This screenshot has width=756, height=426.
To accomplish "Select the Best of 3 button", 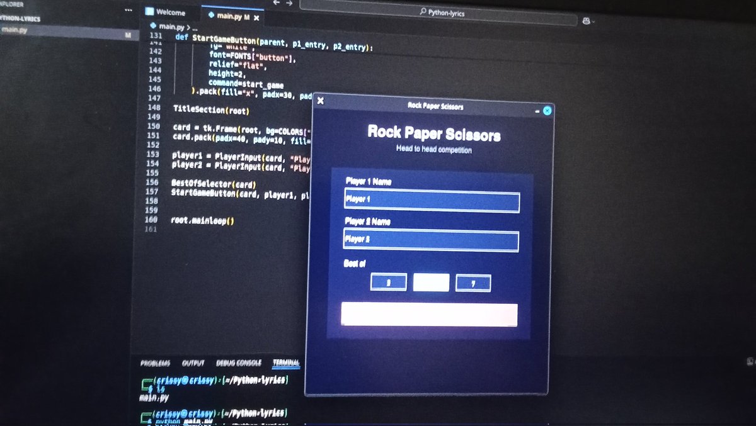I will (x=388, y=283).
